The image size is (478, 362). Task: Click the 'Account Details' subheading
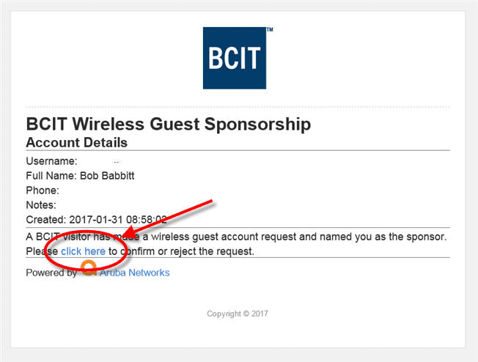(x=76, y=143)
